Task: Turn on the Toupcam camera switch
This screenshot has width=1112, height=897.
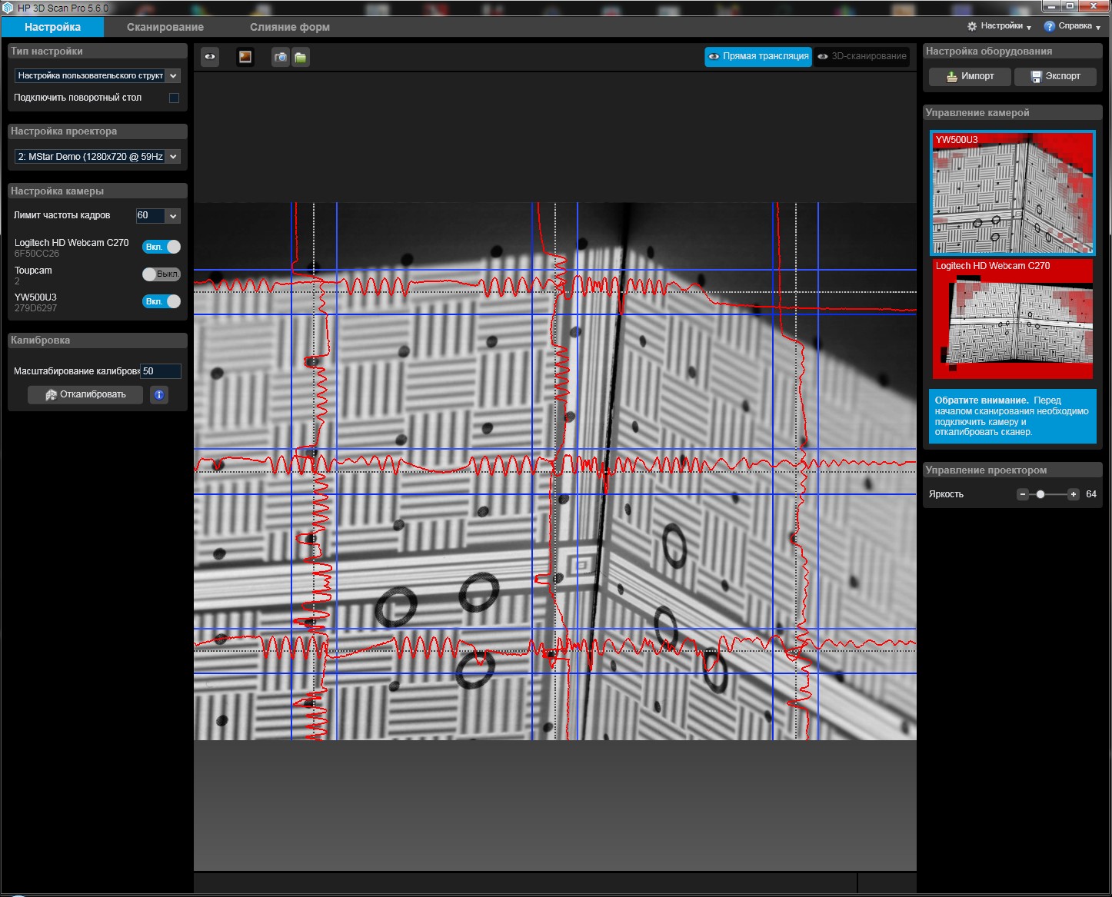Action: pos(161,274)
